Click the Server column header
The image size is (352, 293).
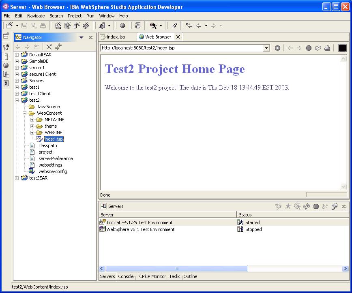click(x=167, y=215)
